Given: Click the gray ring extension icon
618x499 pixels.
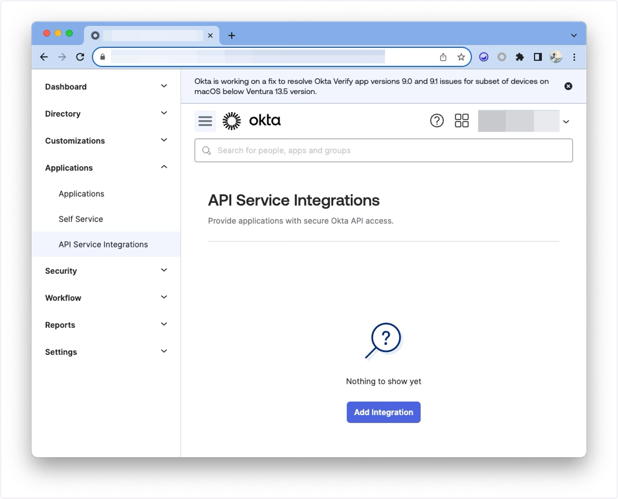Looking at the screenshot, I should [x=502, y=57].
